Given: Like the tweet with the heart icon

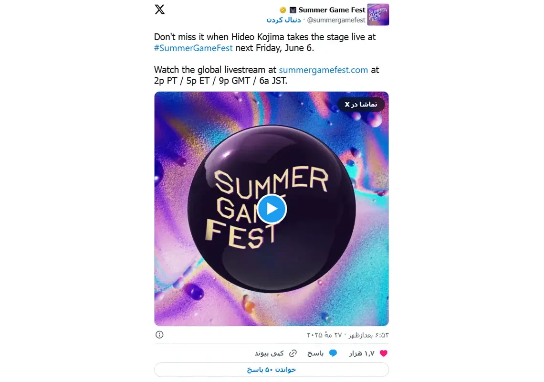Looking at the screenshot, I should pyautogui.click(x=383, y=353).
